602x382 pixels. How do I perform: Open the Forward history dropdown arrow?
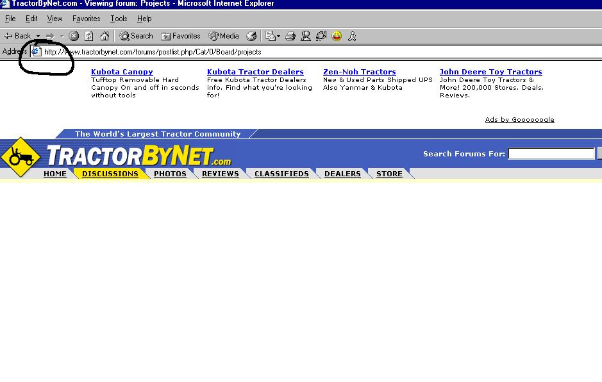(x=62, y=36)
